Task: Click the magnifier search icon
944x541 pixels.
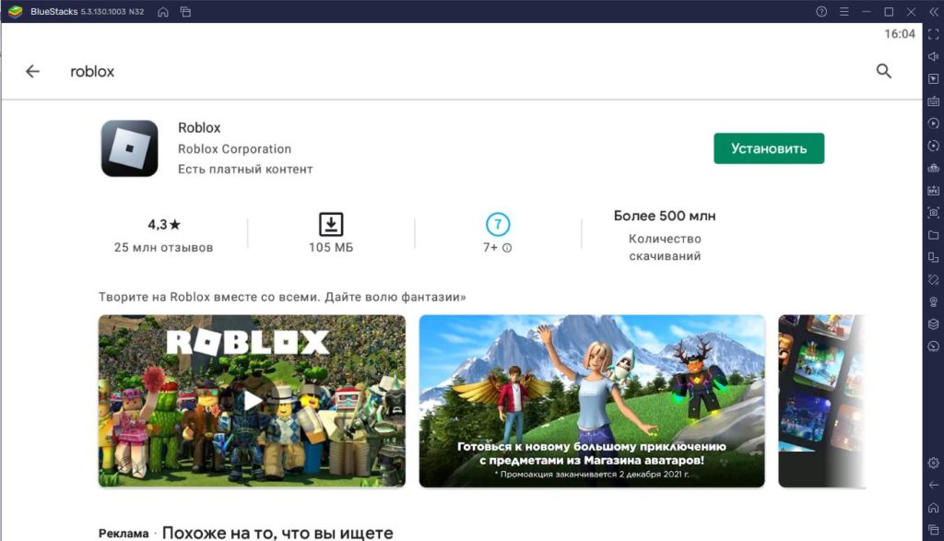Action: (883, 71)
